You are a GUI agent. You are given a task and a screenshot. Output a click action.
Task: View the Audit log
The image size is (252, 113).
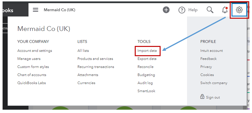click(145, 83)
